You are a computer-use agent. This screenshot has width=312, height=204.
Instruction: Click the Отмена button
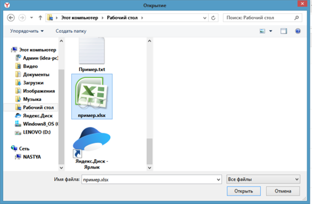283,191
